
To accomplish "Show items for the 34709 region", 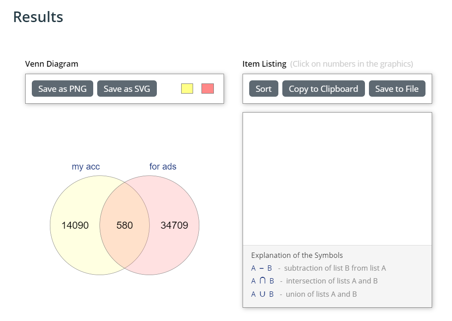I will [174, 226].
